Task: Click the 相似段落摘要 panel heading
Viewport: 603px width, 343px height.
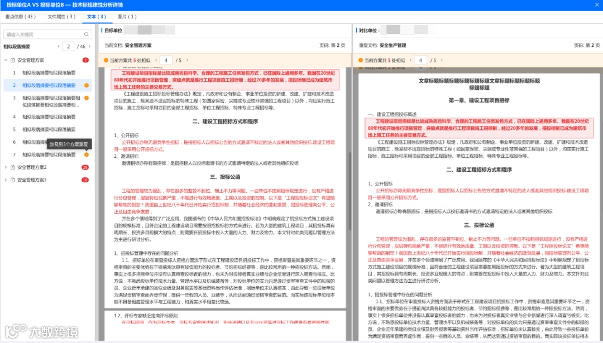Action: [x=17, y=46]
